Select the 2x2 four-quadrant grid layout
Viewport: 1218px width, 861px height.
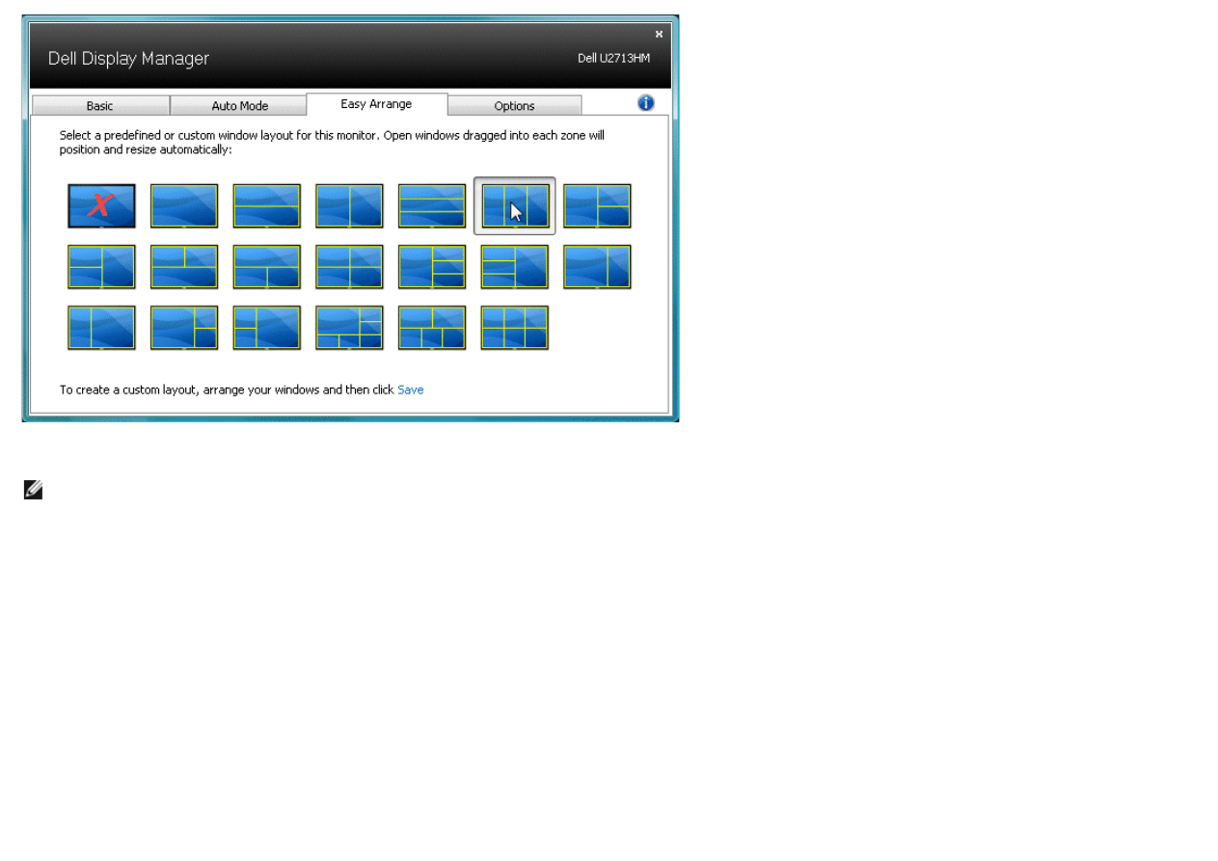[349, 267]
